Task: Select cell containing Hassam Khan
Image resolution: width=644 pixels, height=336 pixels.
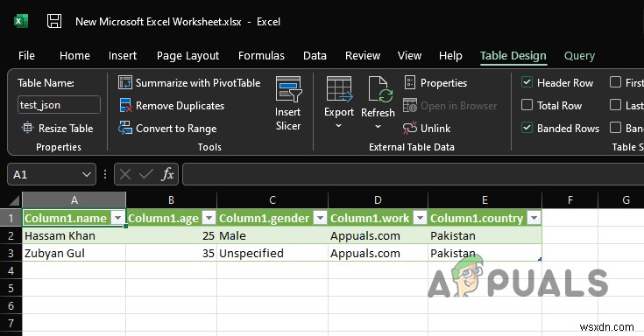Action: click(x=74, y=235)
